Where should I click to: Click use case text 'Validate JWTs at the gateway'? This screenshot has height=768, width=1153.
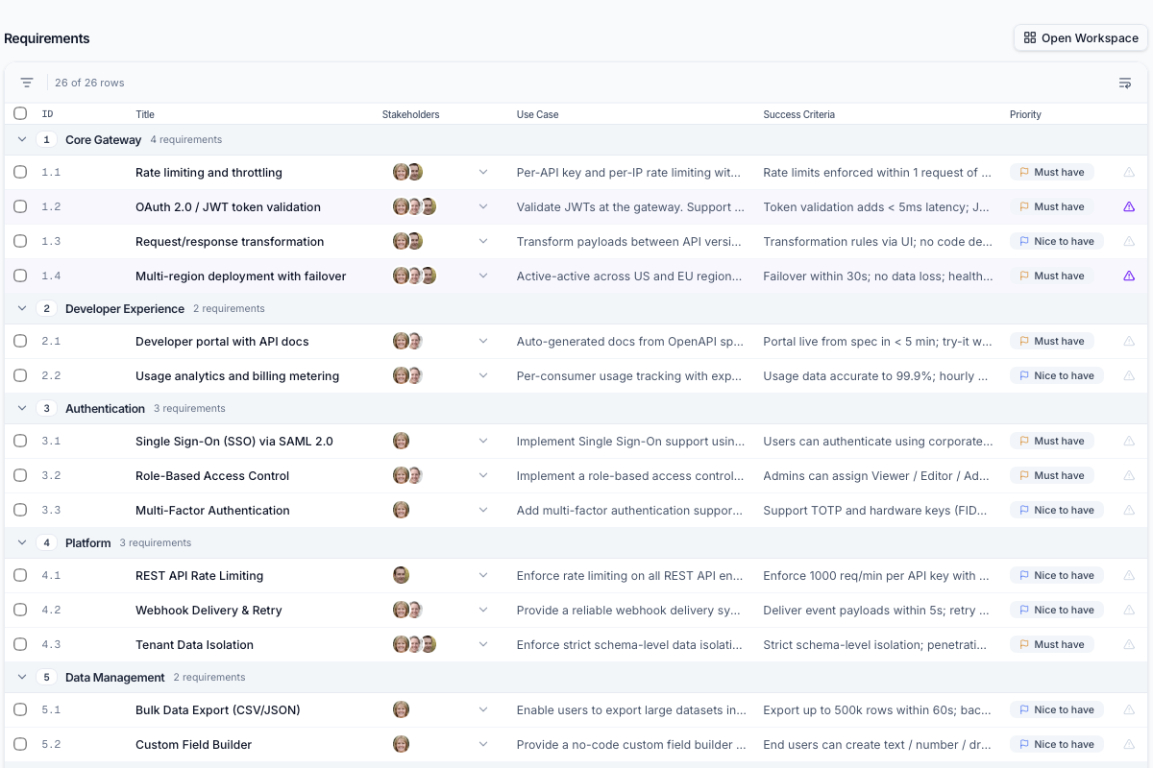pyautogui.click(x=630, y=207)
